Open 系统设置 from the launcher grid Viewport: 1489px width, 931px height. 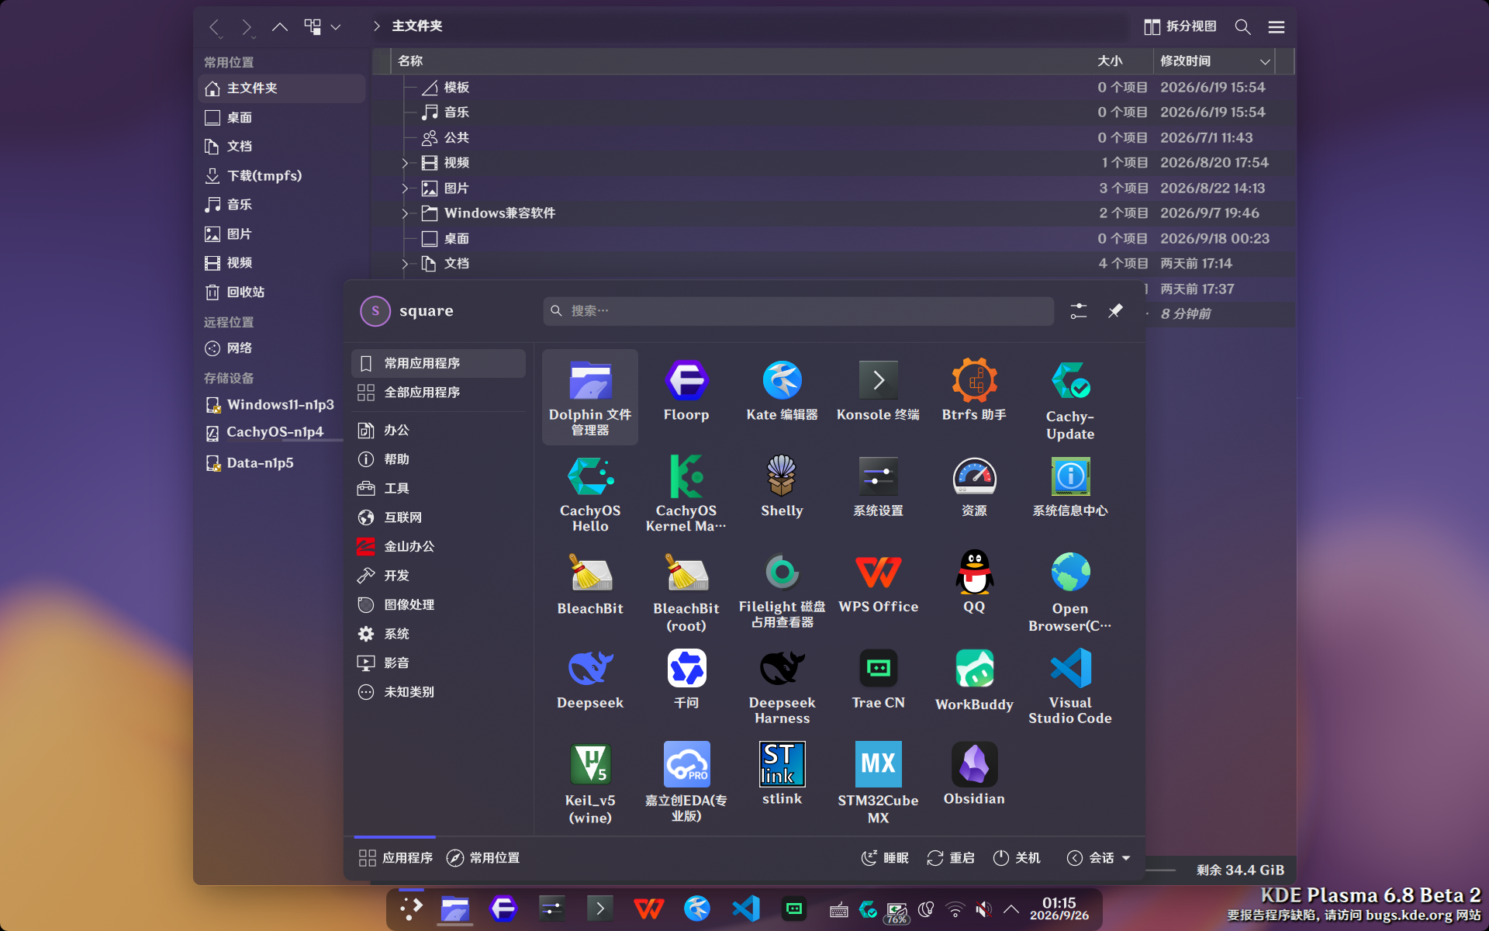click(878, 487)
